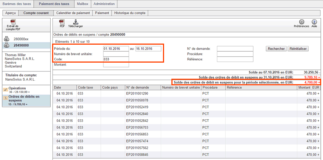Sort by Montant EUR column header

[309, 88]
